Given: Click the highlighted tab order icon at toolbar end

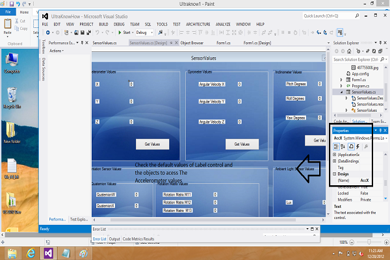Looking at the screenshot, I should [340, 32].
